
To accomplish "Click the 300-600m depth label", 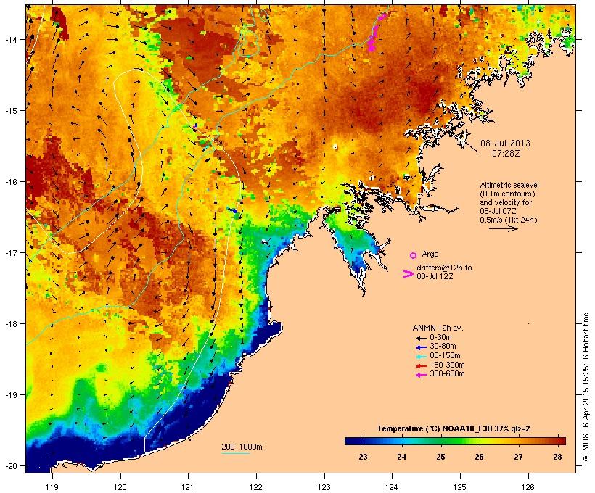I will (447, 374).
